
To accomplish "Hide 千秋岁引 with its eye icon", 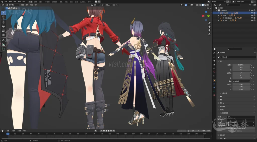I will tap(252, 13).
